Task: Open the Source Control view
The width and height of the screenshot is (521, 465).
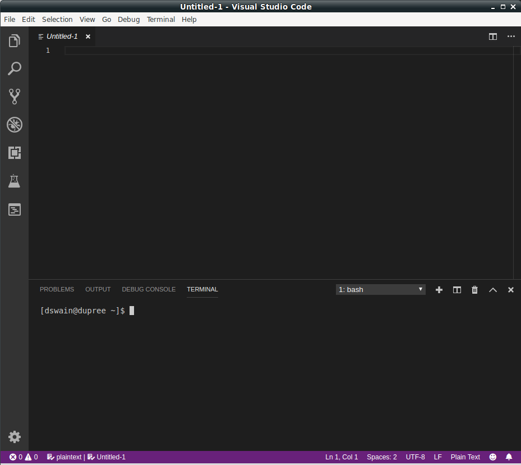Action: [14, 97]
